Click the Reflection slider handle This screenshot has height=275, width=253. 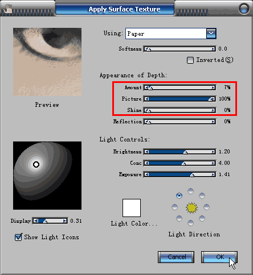(149, 122)
